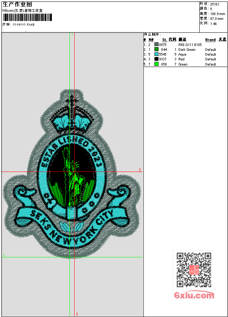
Task: Select the stitch count cell 5545
Action: pyautogui.click(x=163, y=54)
